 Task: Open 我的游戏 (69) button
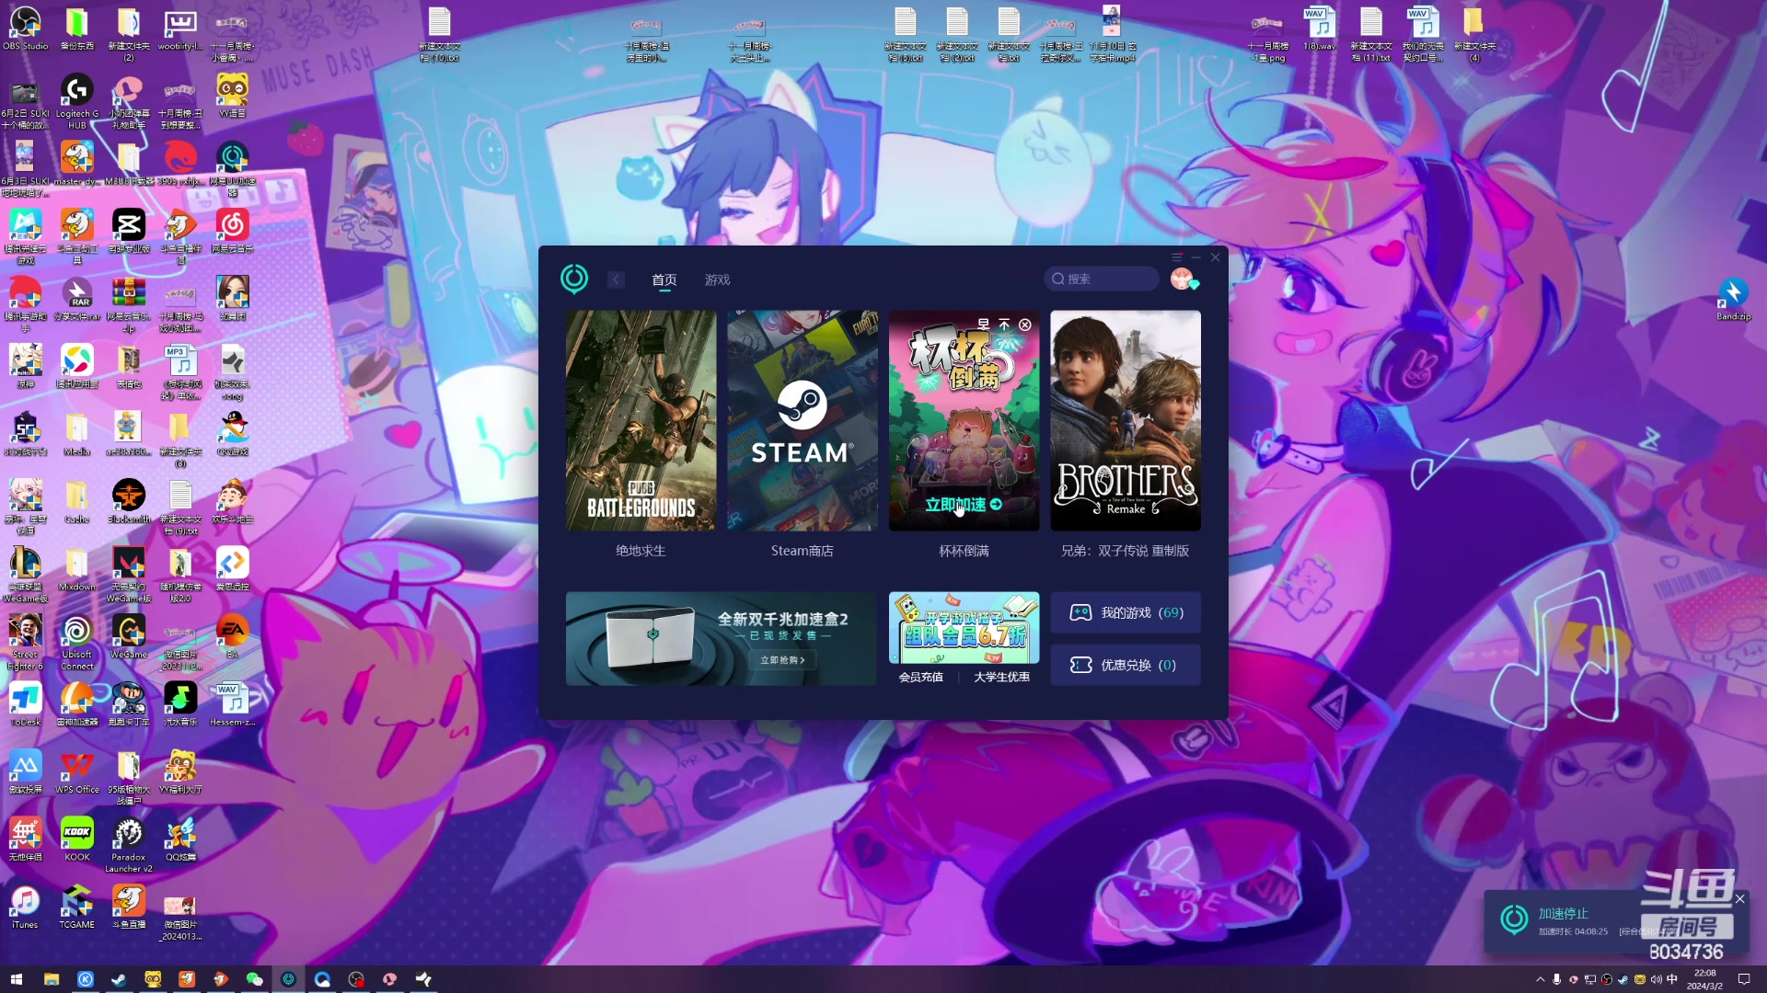pyautogui.click(x=1125, y=612)
